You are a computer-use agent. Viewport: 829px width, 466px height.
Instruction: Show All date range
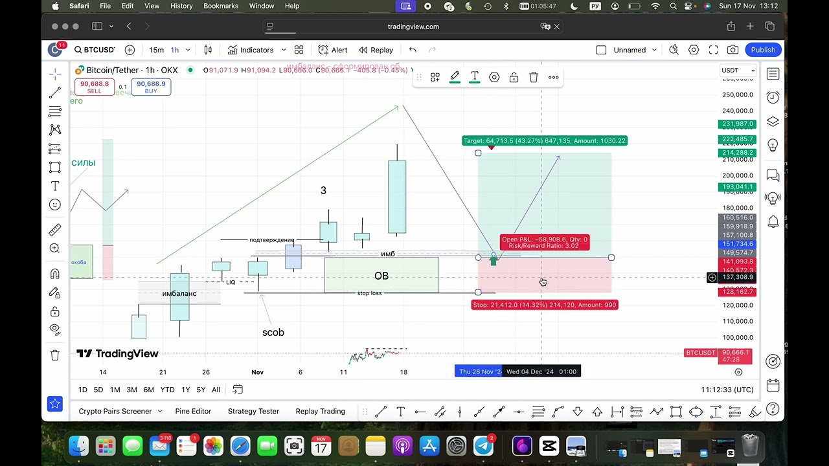[x=216, y=390]
